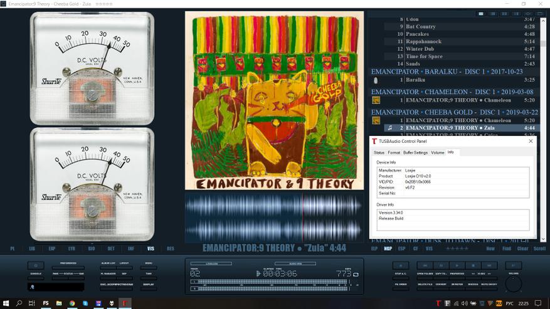Close the TUSBAudio Control Panel window
The image size is (550, 309).
pyautogui.click(x=531, y=141)
